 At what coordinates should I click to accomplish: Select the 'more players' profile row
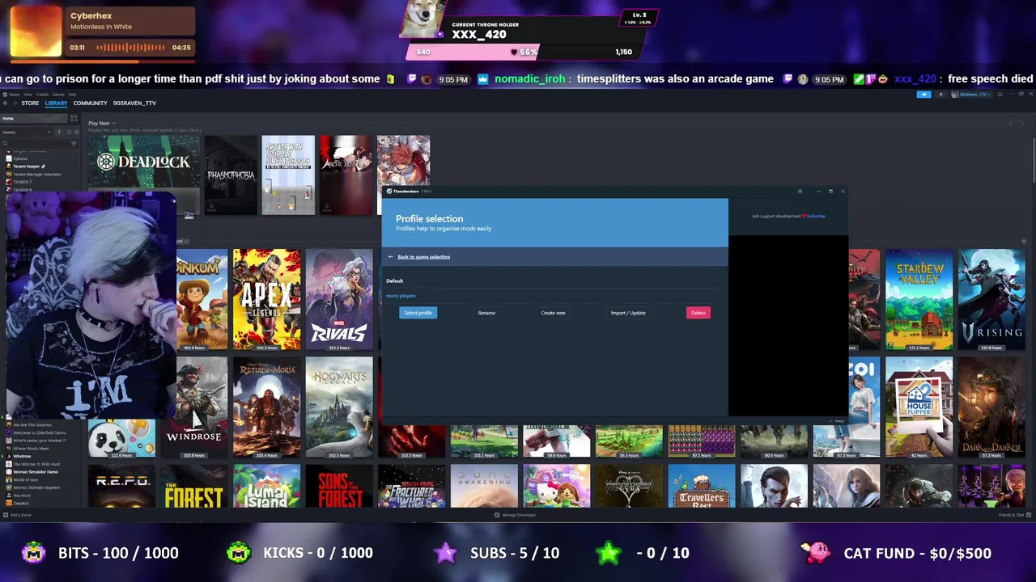(x=554, y=296)
